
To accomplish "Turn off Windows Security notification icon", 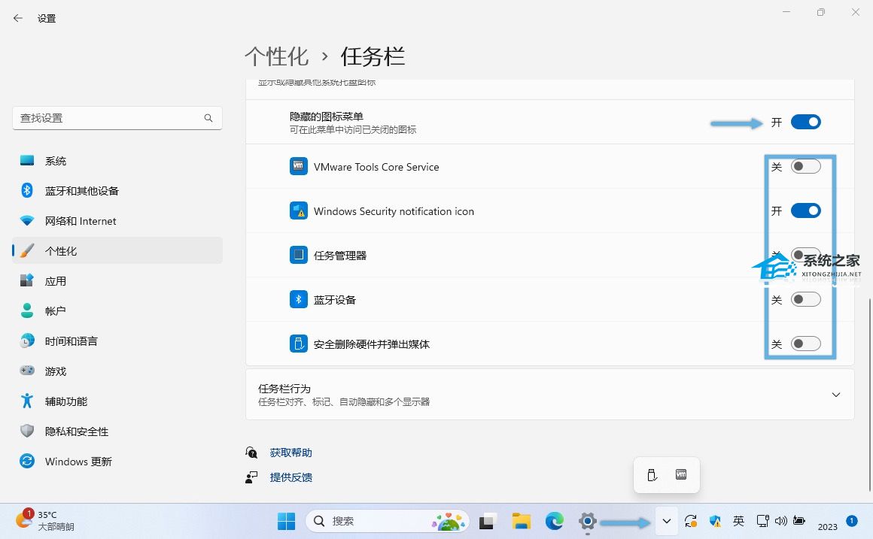I will [x=805, y=210].
